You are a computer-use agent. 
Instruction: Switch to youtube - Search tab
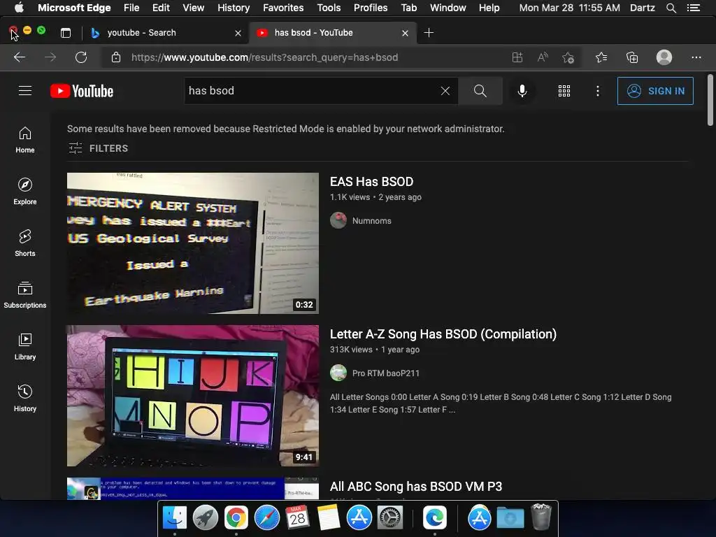[165, 33]
